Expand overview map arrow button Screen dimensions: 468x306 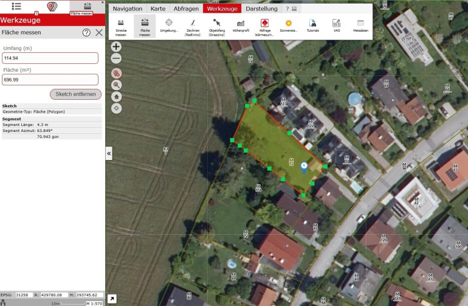pyautogui.click(x=112, y=299)
